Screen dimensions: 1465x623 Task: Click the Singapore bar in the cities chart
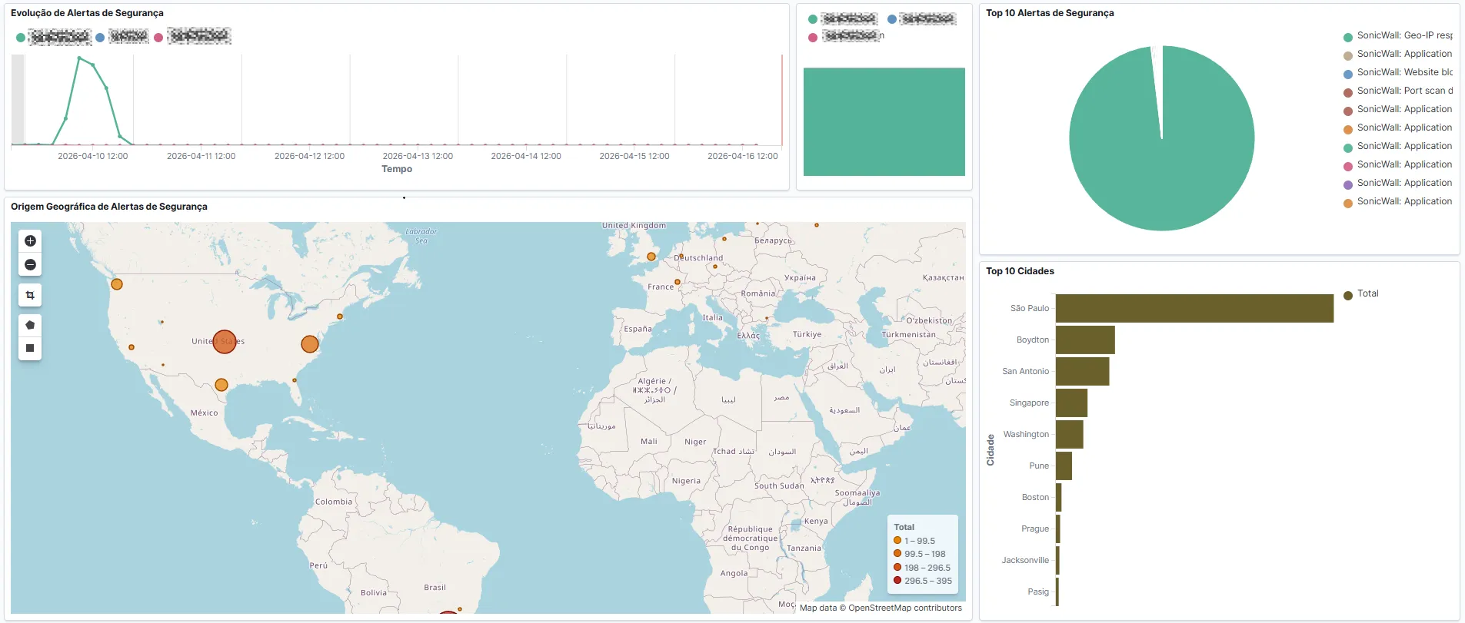(1071, 403)
